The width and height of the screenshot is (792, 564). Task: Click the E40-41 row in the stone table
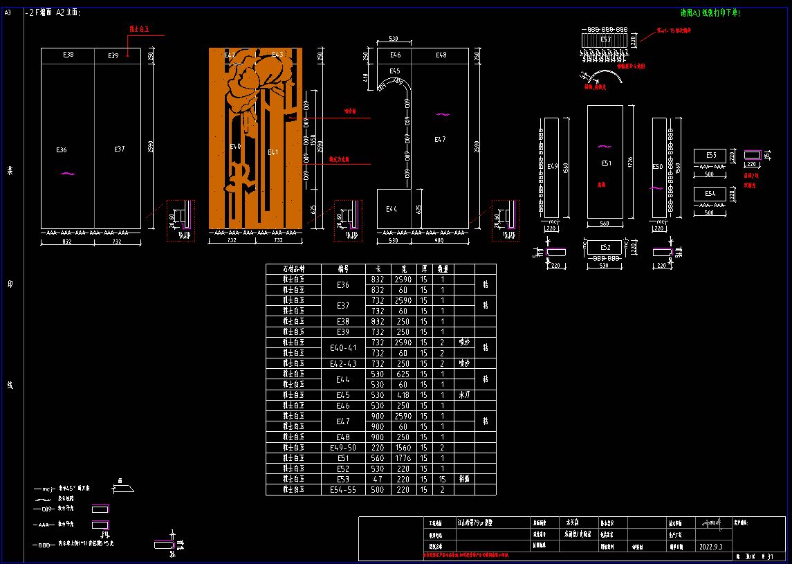coord(381,347)
